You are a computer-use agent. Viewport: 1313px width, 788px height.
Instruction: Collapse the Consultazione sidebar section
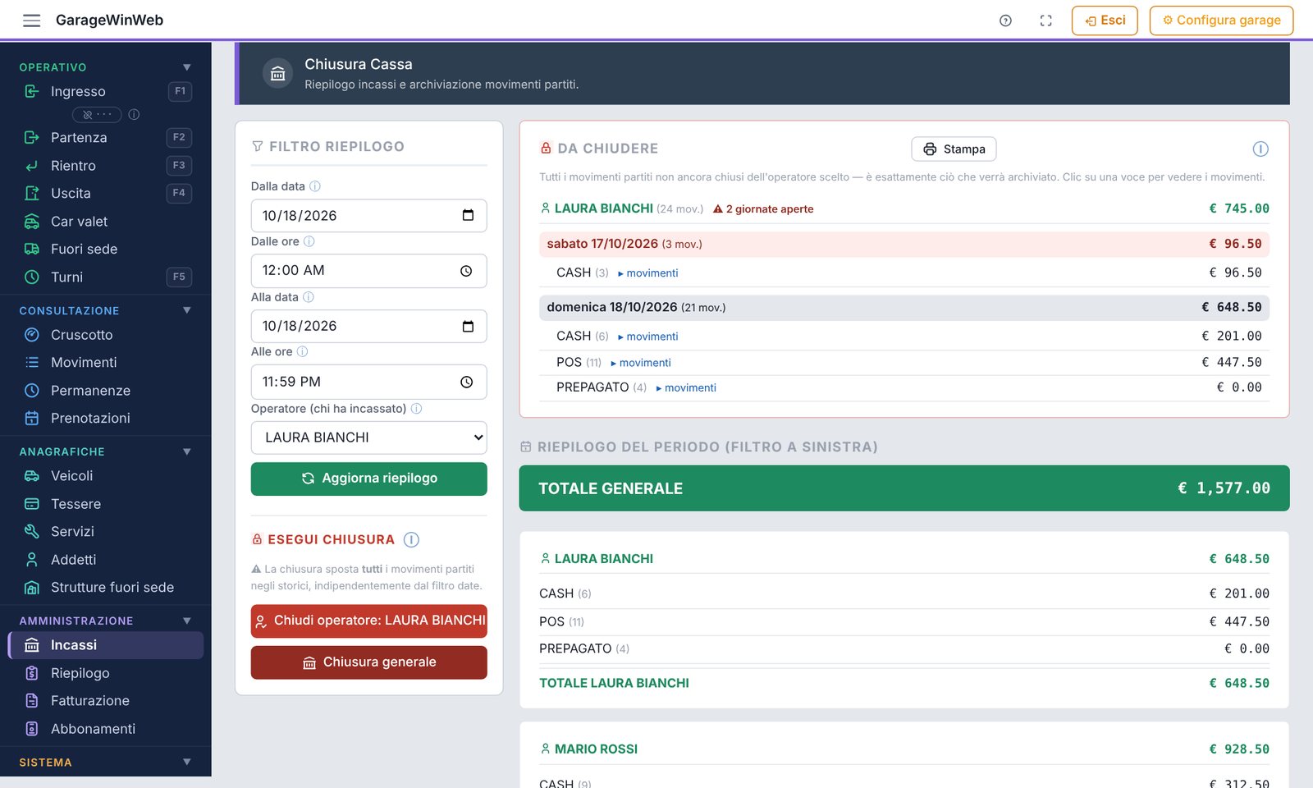click(187, 310)
